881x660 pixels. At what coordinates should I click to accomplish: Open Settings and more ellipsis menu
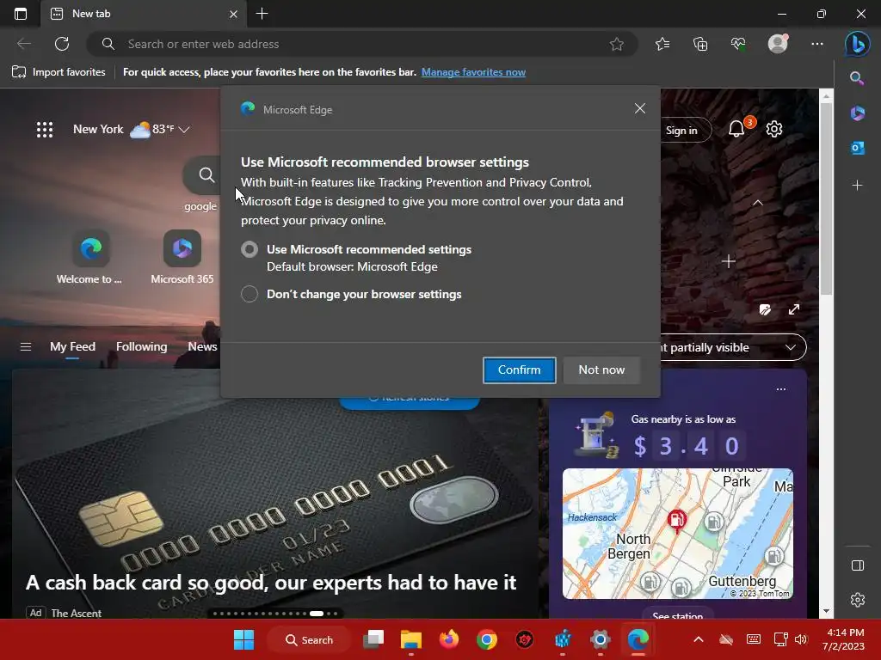coord(817,44)
